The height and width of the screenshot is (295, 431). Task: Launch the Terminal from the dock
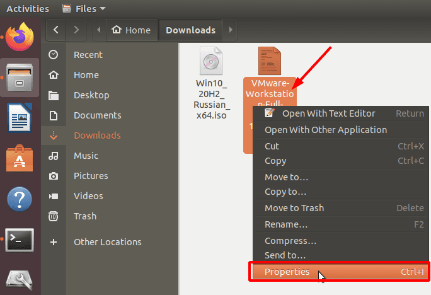(x=20, y=240)
